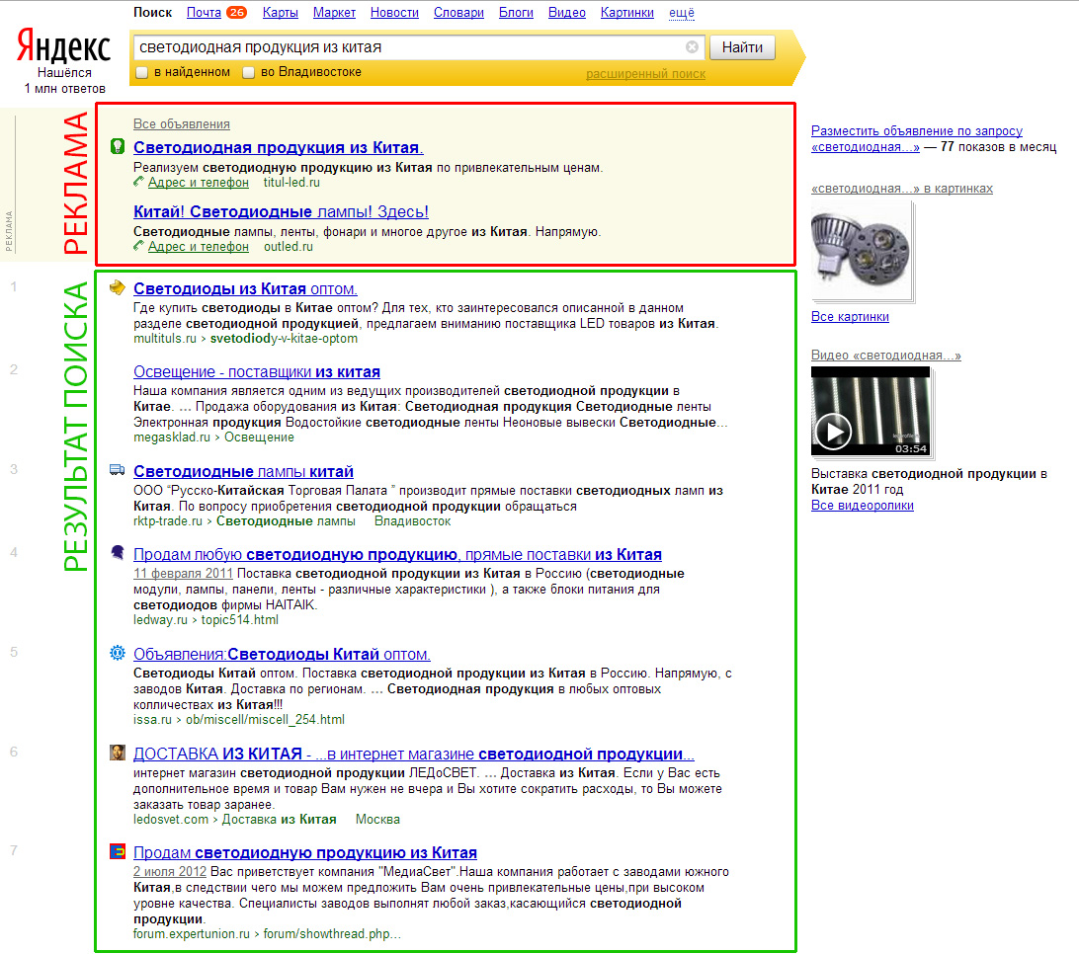The width and height of the screenshot is (1079, 954).
Task: Click 'Светодиодные лампы' breadcrumb of rktp-trade.ru
Action: (286, 520)
